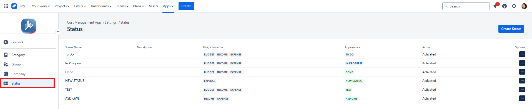Screen dimensions: 532x109
Task: Click the Group sidebar icon
Action: click(6, 64)
